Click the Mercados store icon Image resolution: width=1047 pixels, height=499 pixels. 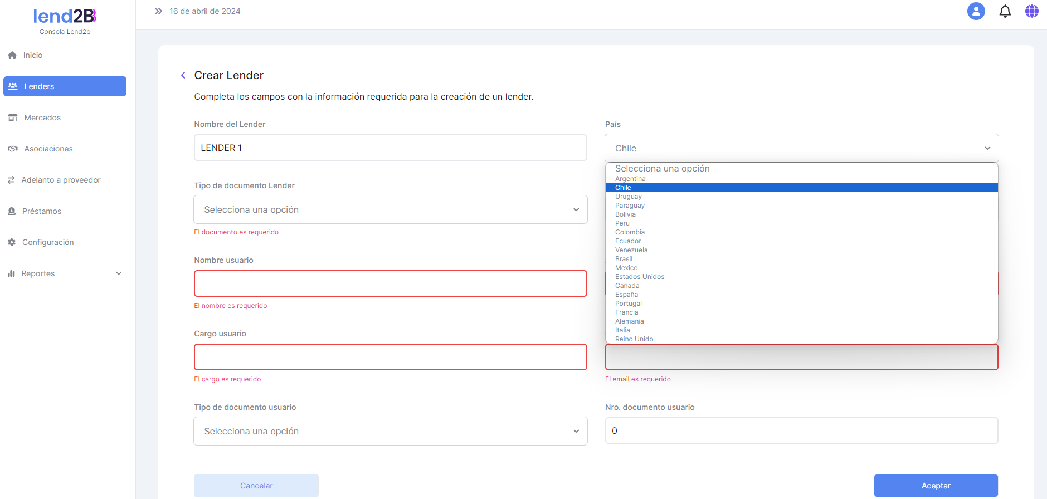(x=13, y=118)
